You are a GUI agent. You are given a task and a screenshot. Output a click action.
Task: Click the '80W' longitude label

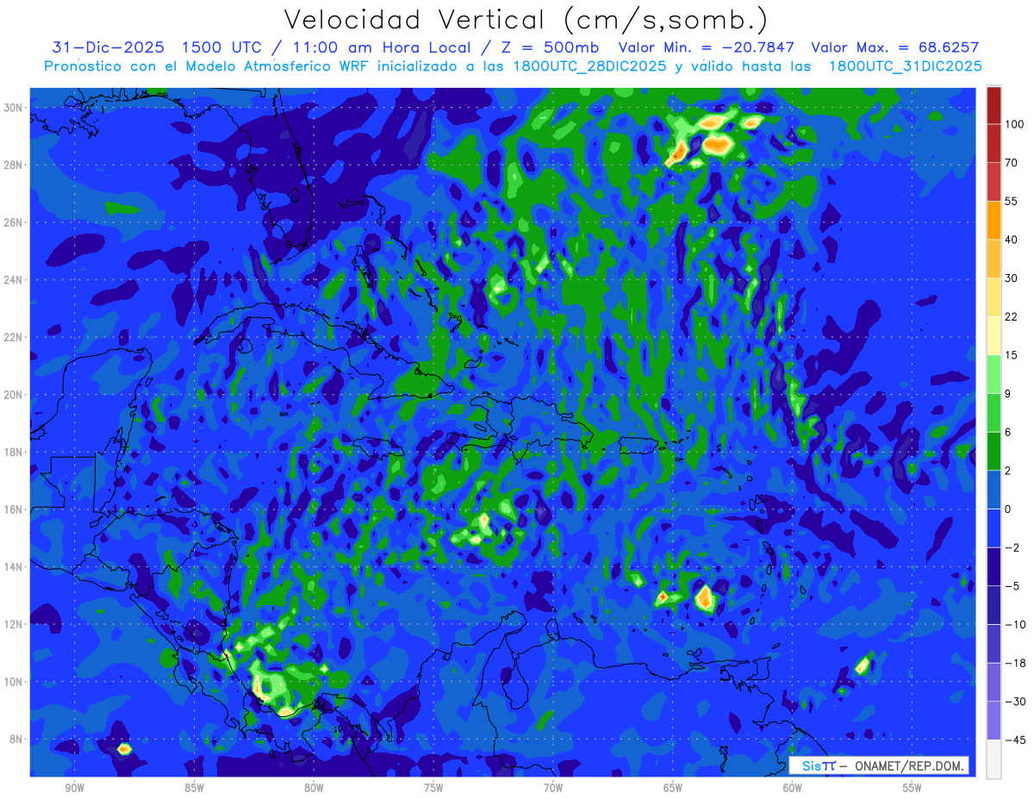click(x=314, y=788)
